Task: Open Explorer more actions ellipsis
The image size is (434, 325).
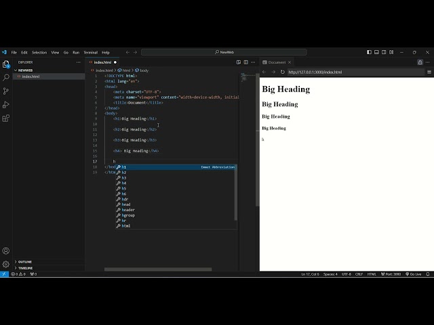Action: pyautogui.click(x=79, y=62)
